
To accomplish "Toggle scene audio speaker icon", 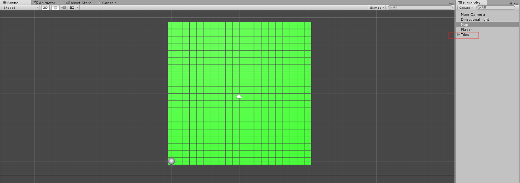I will (x=64, y=7).
